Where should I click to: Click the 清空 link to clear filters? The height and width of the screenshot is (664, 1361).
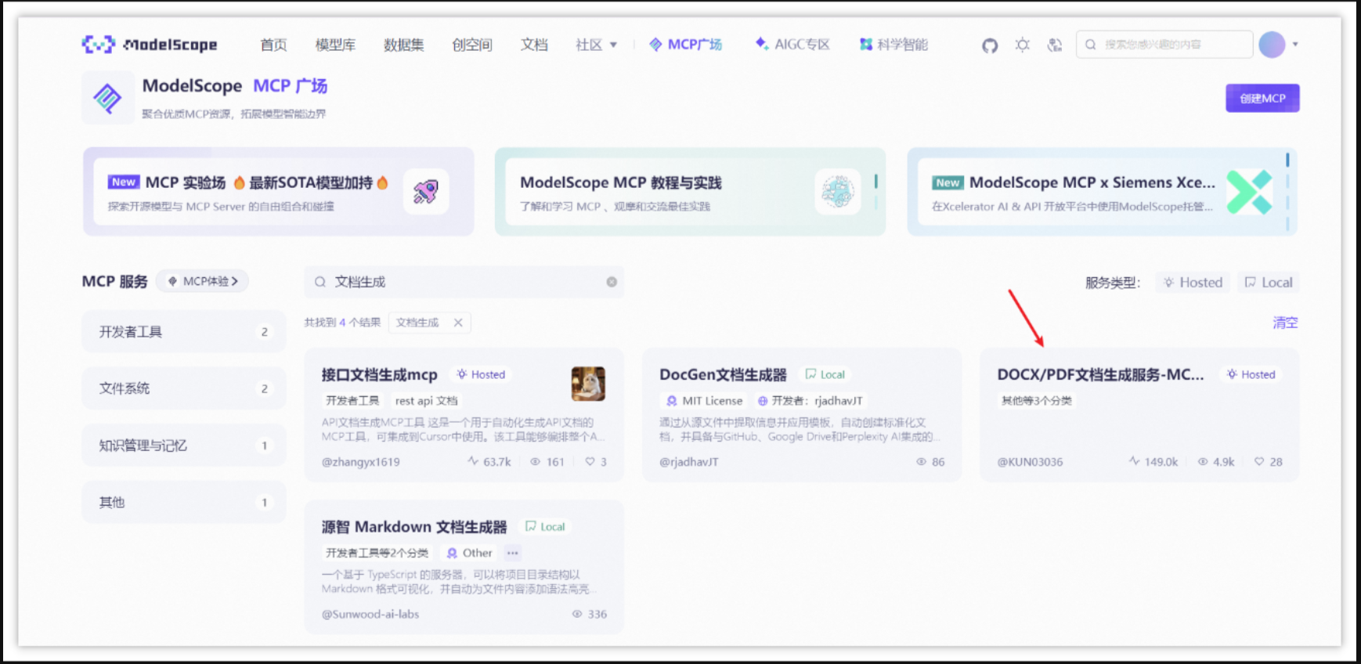click(x=1285, y=323)
